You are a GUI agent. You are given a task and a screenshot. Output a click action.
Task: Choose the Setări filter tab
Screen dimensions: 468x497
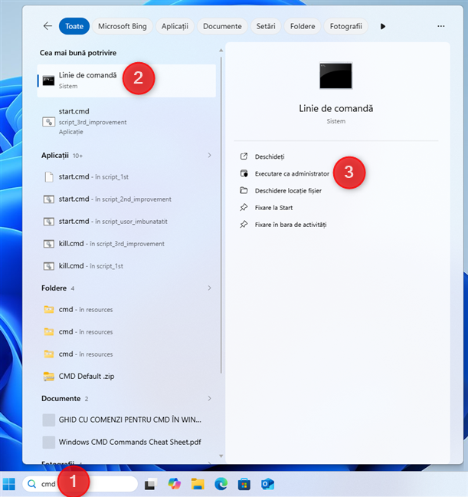[x=266, y=26]
